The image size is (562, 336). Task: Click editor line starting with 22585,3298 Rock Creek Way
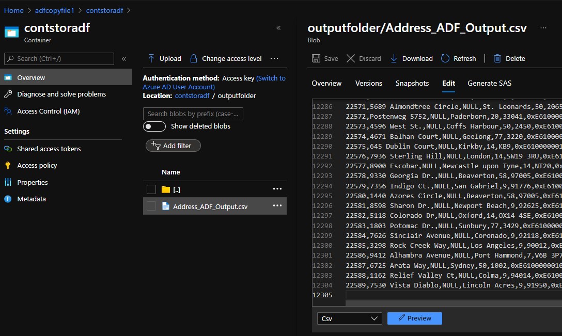[454, 245]
